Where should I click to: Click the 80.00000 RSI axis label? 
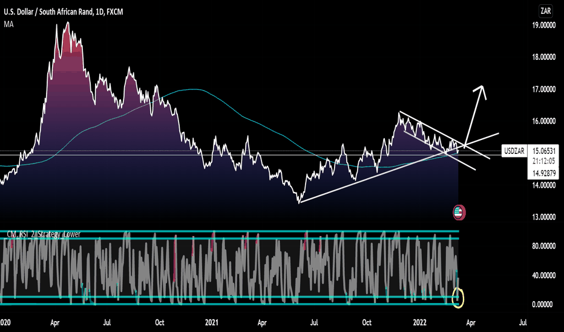pyautogui.click(x=544, y=246)
